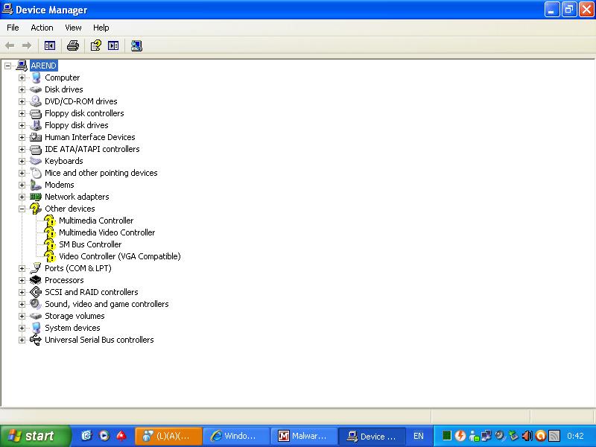Open the File menu
The width and height of the screenshot is (596, 447).
tap(13, 28)
